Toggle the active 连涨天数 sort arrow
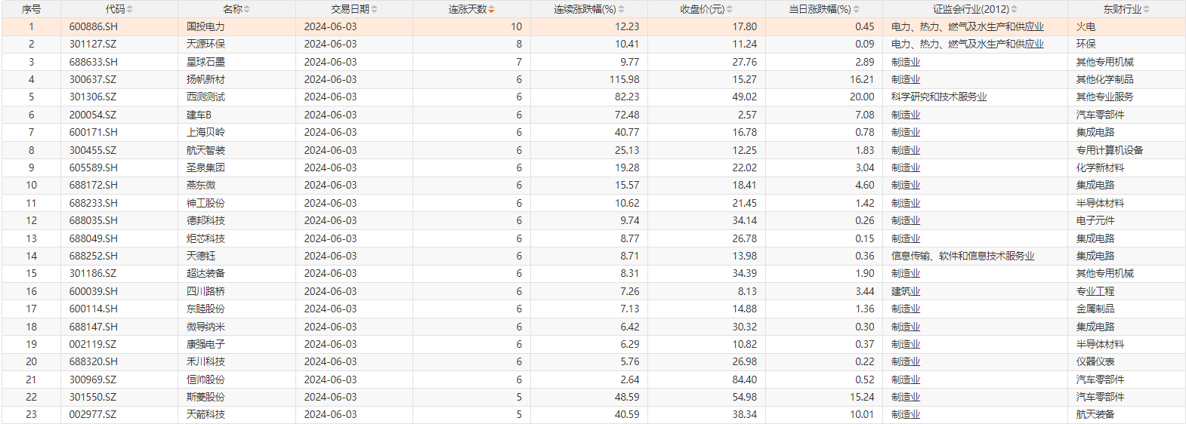 click(491, 9)
